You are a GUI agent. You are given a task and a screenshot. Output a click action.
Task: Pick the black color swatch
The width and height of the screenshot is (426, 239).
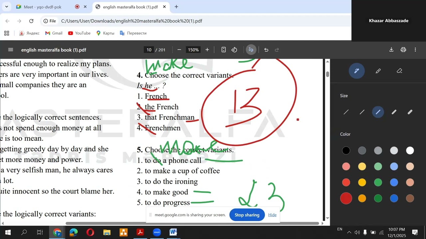pos(346,151)
